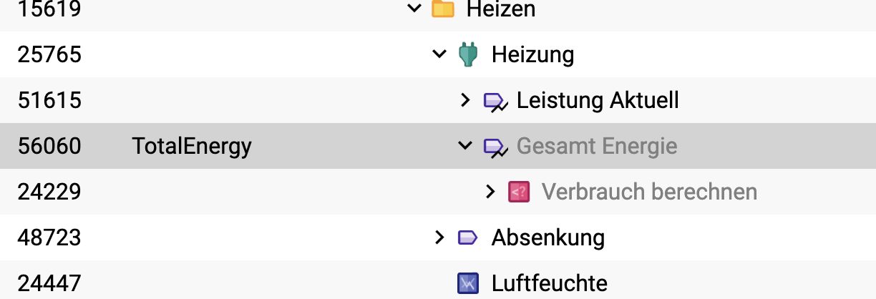
Task: Click the object ID 24229
Action: click(x=49, y=192)
